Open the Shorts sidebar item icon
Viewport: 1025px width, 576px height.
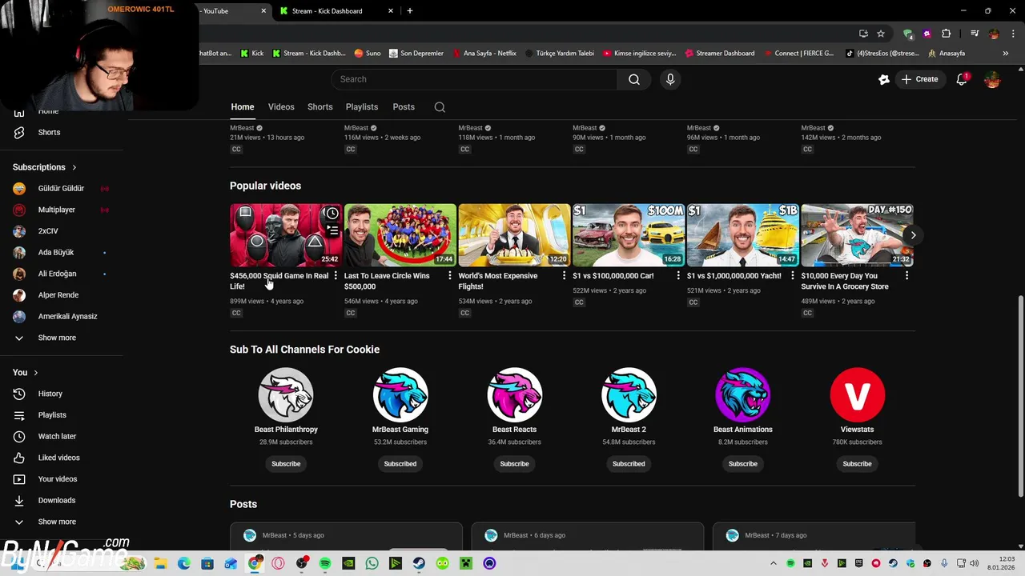tap(19, 132)
